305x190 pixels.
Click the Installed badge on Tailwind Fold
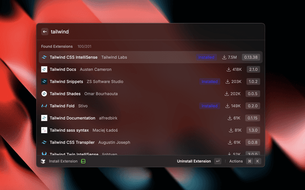pos(209,106)
